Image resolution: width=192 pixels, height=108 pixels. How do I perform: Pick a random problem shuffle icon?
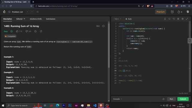tap(37, 12)
